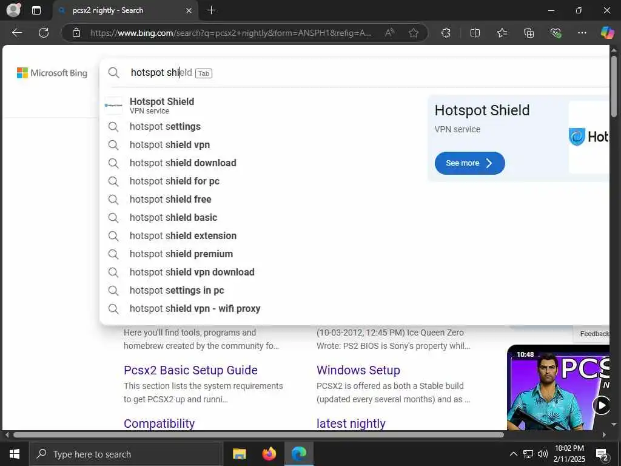
Task: View site information lock icon
Action: pos(76,33)
